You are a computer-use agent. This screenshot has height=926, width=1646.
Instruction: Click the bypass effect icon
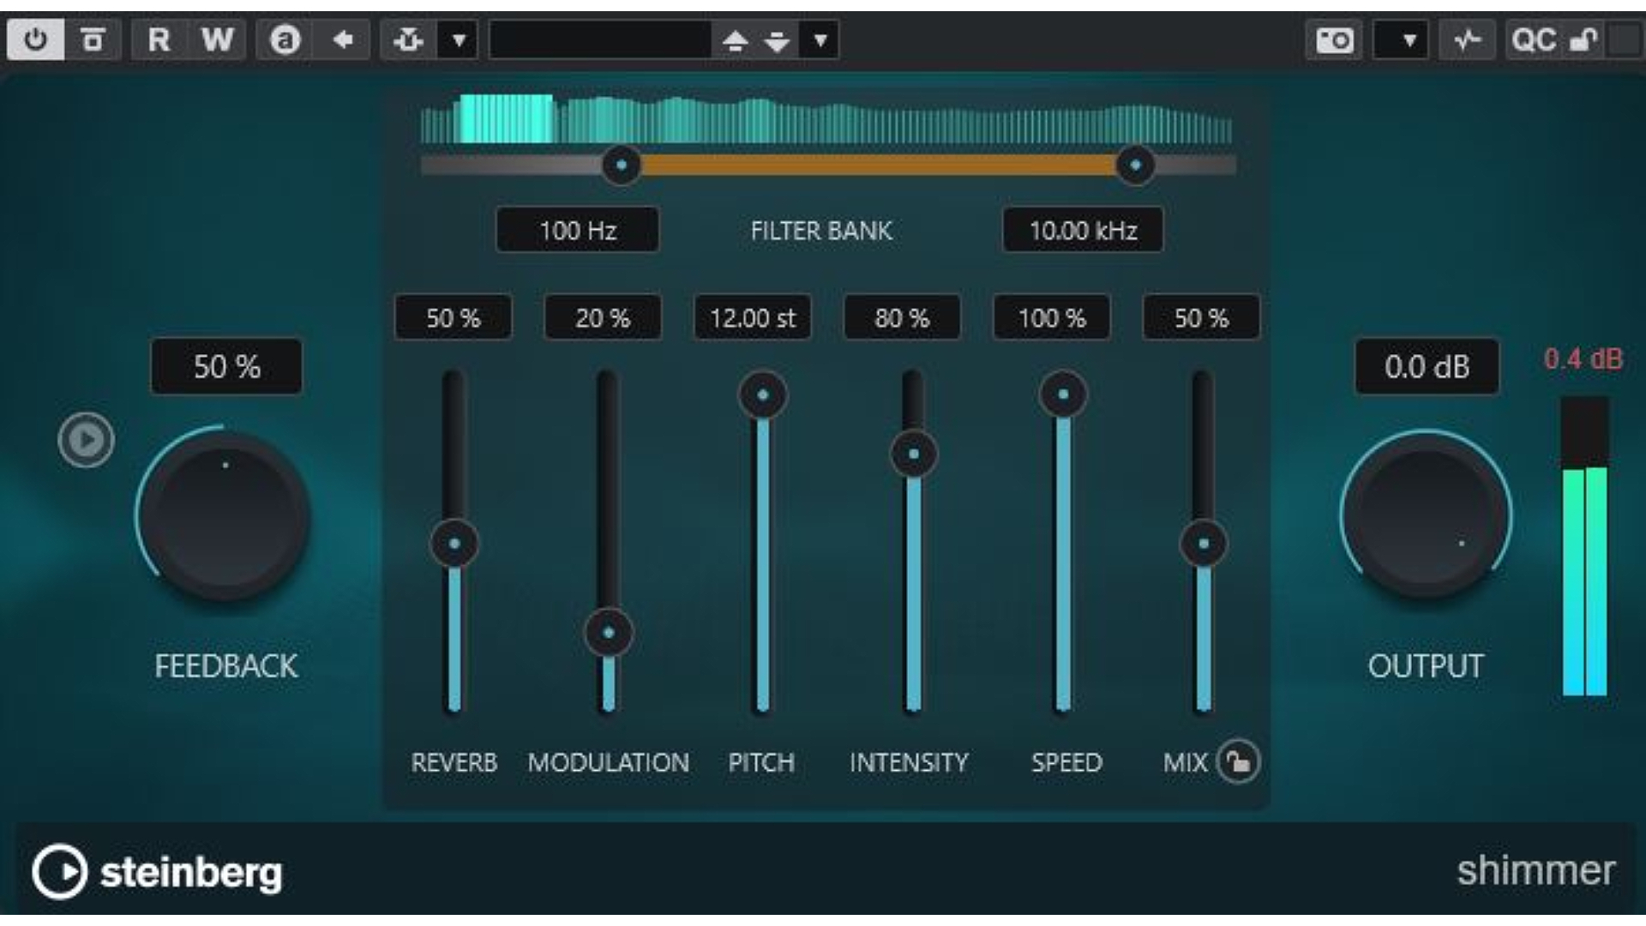click(x=93, y=39)
